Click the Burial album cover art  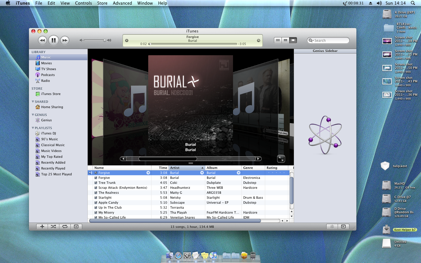click(191, 98)
